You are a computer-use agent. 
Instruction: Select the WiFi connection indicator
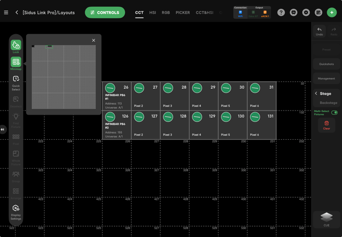coord(240,13)
